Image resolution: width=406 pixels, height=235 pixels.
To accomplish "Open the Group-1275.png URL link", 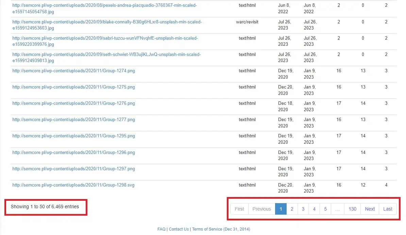I will tap(73, 87).
